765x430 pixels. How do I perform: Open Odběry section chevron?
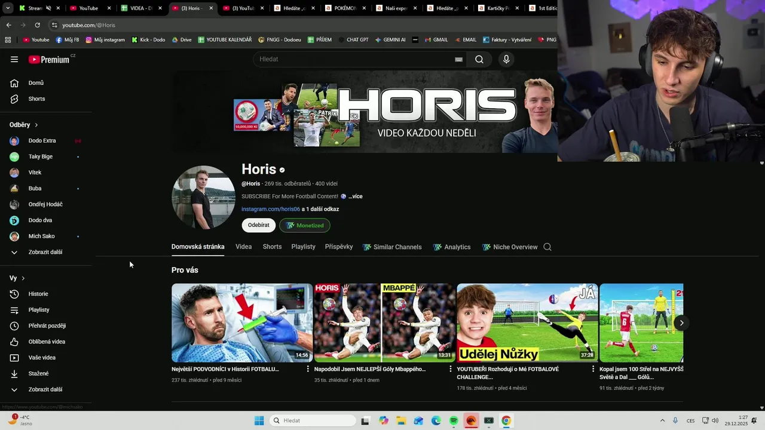click(x=36, y=125)
